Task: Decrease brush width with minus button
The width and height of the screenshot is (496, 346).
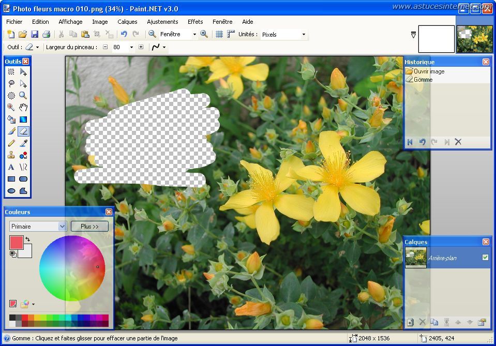Action: 106,47
